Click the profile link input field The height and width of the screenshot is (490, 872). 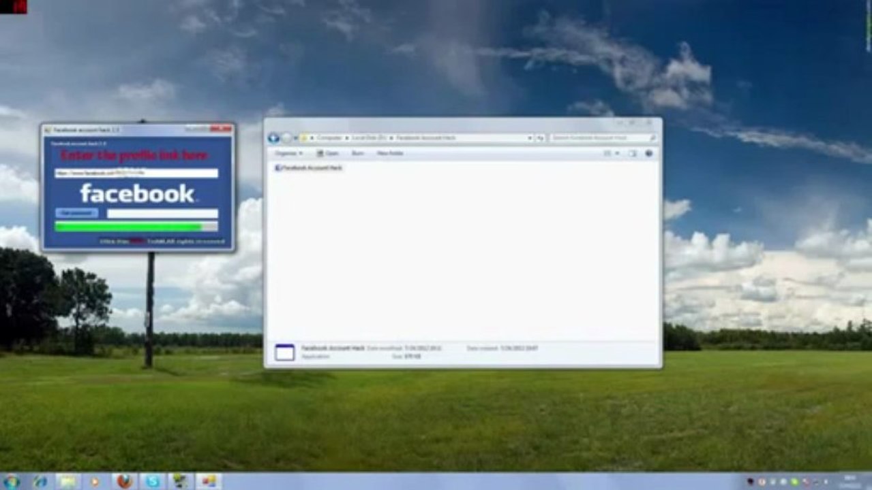pyautogui.click(x=136, y=174)
